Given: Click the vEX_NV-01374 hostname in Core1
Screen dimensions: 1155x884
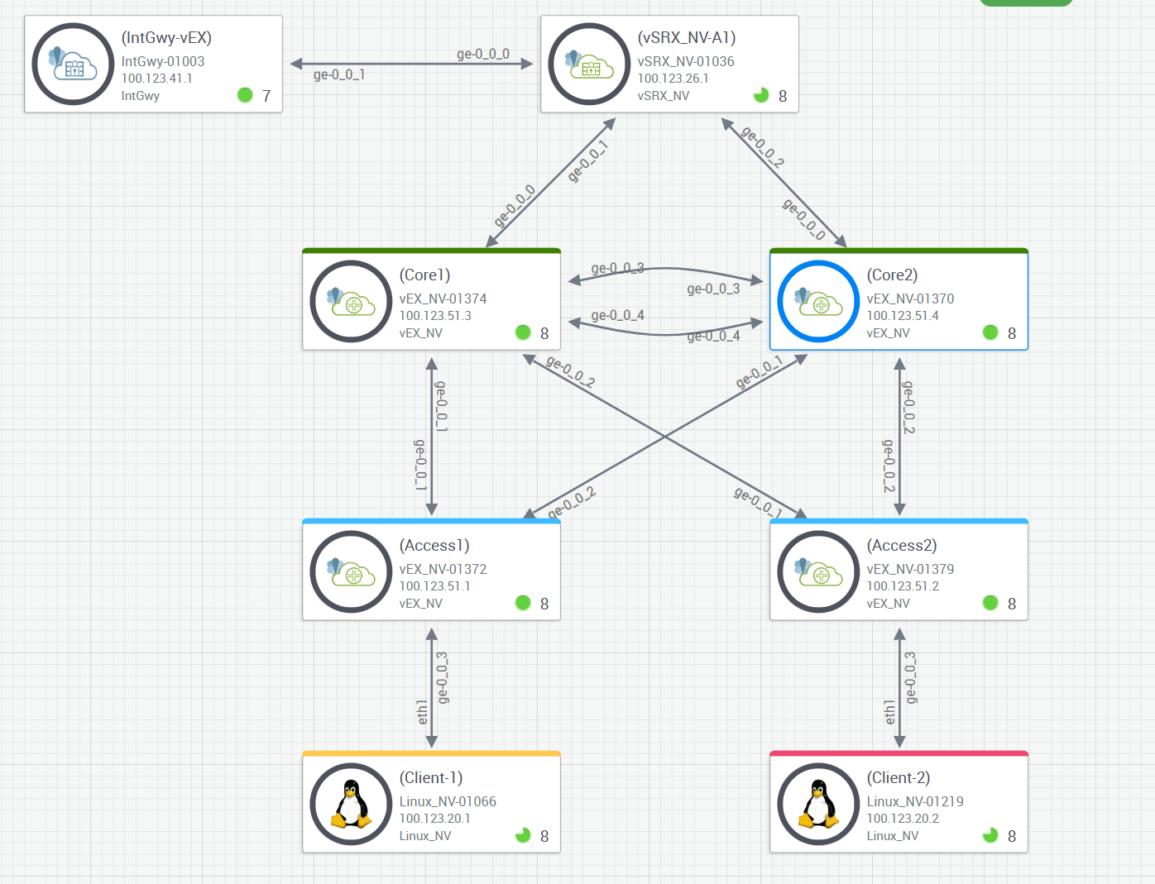Looking at the screenshot, I should [443, 299].
